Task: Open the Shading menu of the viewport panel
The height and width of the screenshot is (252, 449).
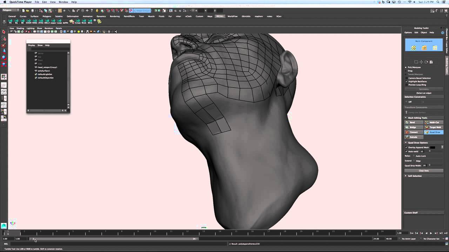Action: click(x=20, y=28)
